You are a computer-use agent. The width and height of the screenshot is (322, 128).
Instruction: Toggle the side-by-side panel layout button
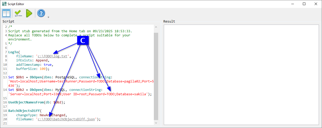click(6, 13)
